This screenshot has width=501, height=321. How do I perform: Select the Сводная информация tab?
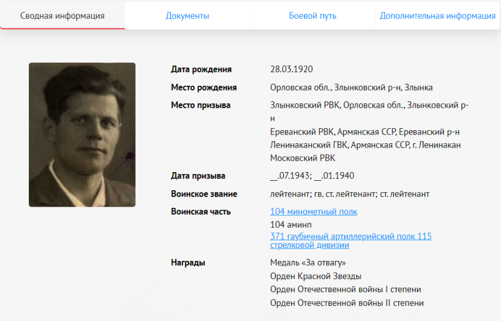click(62, 16)
